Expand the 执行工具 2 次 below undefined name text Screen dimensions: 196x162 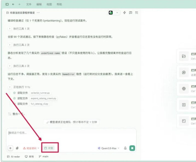(x=10, y=66)
